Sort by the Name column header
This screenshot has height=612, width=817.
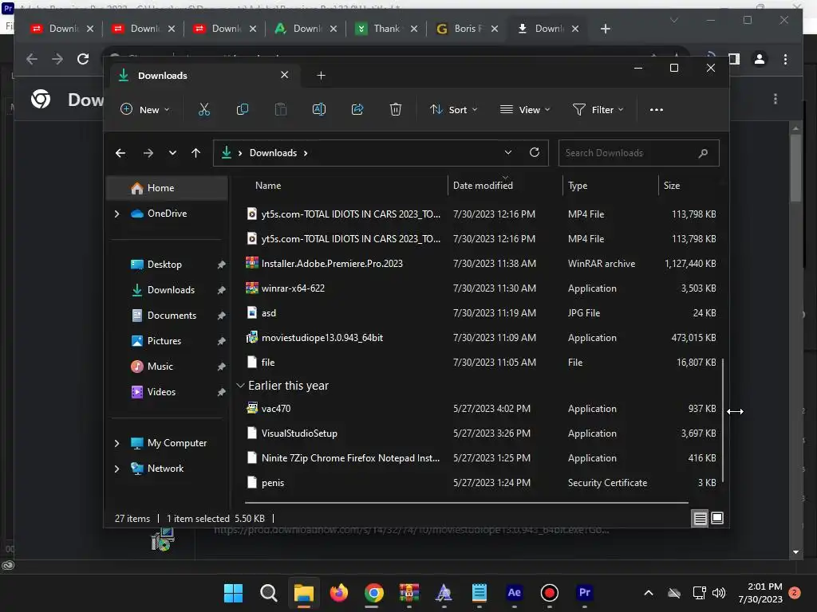(268, 185)
